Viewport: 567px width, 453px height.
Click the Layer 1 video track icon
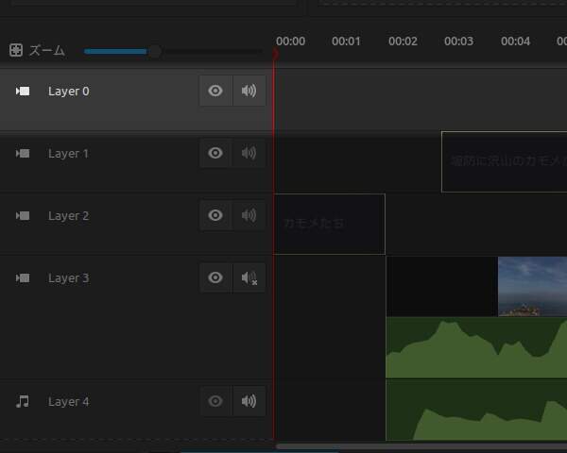coord(23,154)
